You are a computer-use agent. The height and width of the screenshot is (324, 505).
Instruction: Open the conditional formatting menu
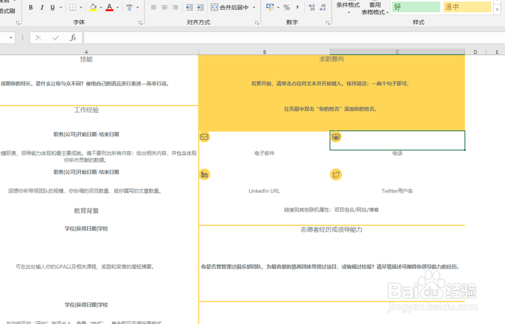348,7
